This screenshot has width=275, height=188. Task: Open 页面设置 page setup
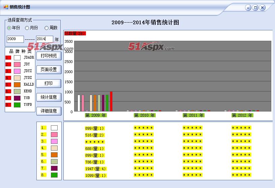49,69
